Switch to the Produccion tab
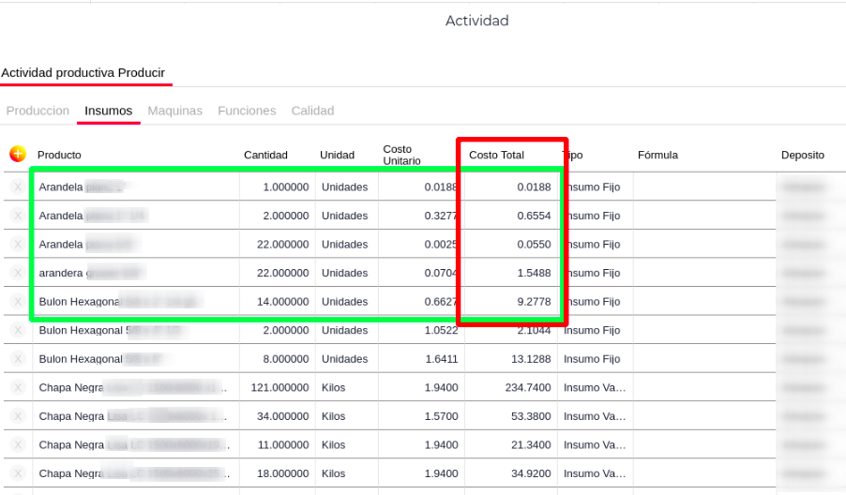Screen dimensions: 846x495 pos(38,111)
